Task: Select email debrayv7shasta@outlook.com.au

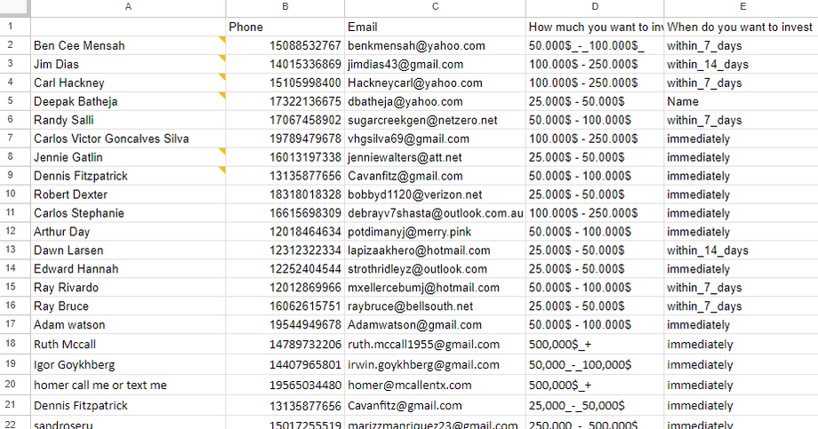Action: 435,212
